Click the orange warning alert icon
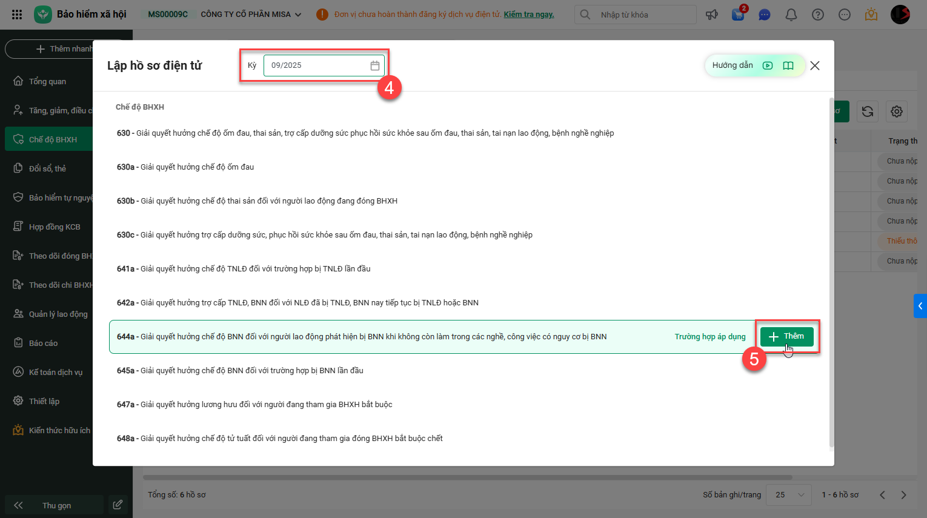Screen dimensions: 927x518 [x=322, y=15]
